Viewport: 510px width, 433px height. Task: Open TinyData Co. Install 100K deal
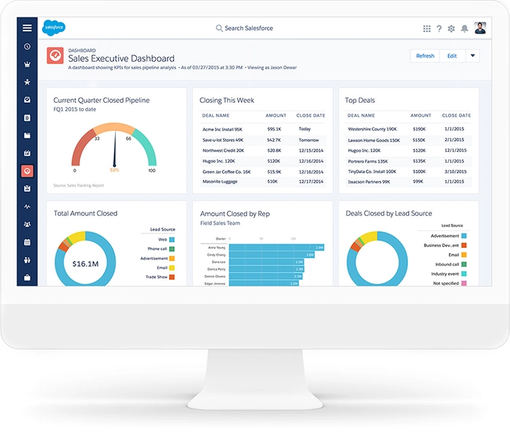click(x=372, y=171)
